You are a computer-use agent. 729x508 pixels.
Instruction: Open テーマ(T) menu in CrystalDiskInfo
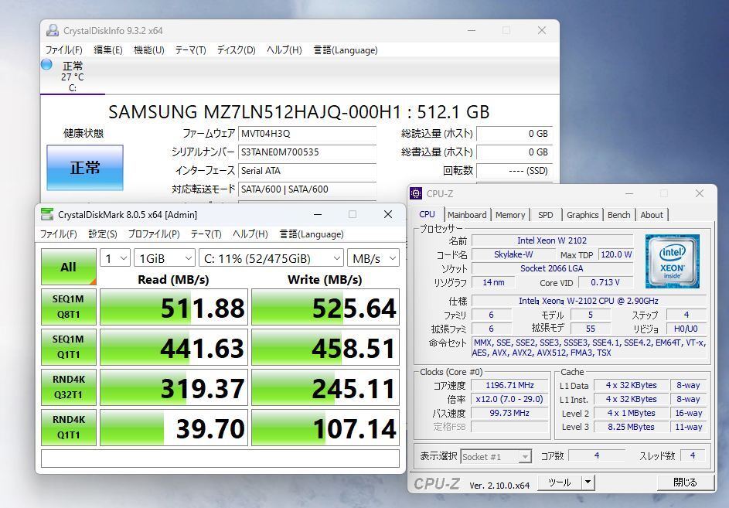pos(190,49)
